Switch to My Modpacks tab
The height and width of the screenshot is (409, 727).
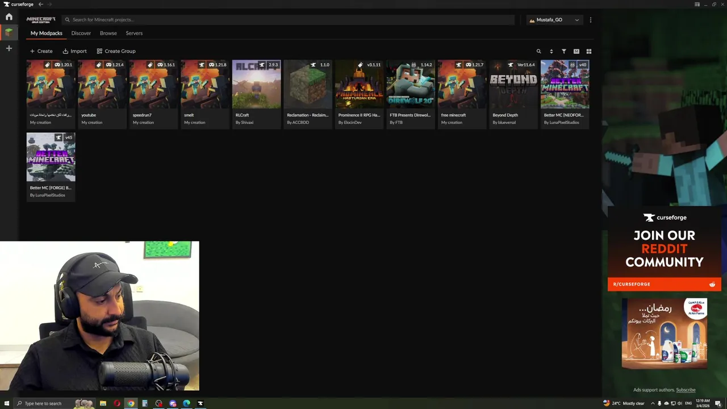pyautogui.click(x=46, y=33)
